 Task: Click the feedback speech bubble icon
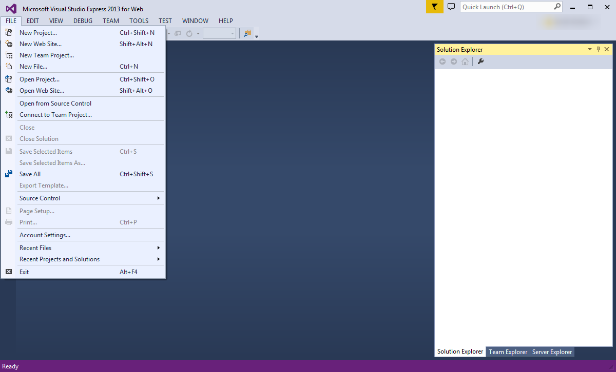(451, 7)
